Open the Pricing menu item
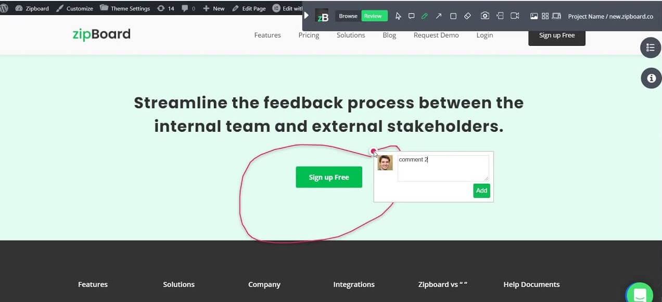This screenshot has width=662, height=302. 309,35
